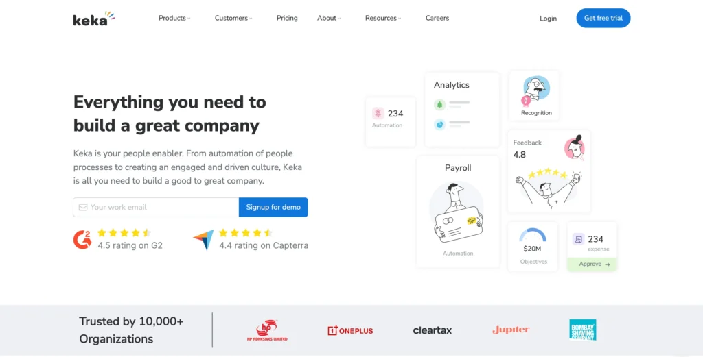Screen dimensions: 703x357
Task: Click the Analytics card title
Action: [452, 85]
